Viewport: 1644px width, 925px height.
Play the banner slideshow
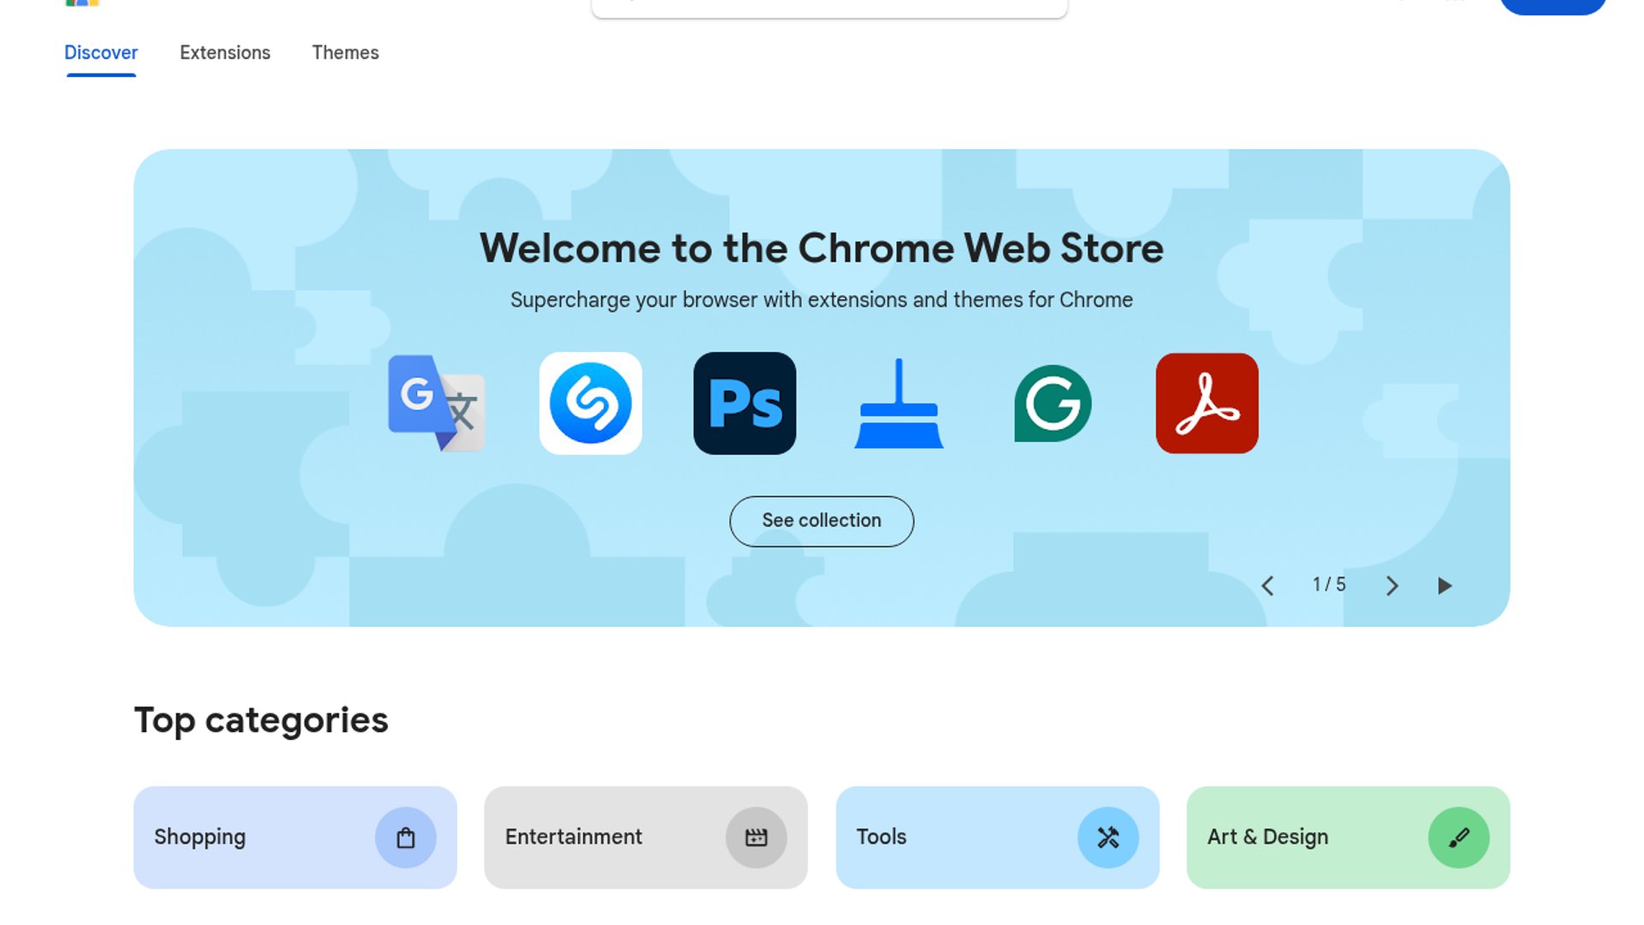pos(1444,586)
